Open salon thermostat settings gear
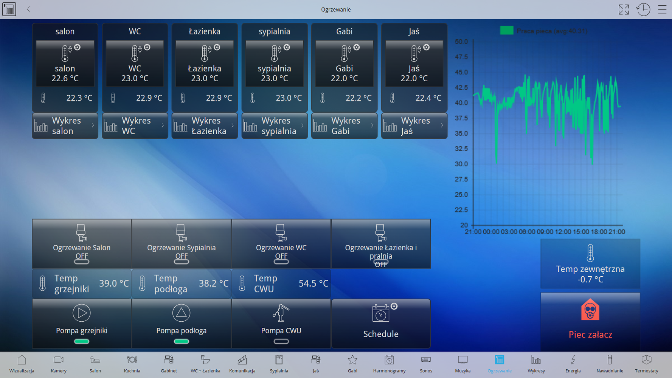The width and height of the screenshot is (672, 378). pos(78,47)
